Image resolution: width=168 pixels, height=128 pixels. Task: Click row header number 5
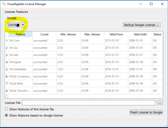click(x=7, y=69)
